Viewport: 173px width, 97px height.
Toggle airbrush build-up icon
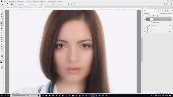click(x=53, y=4)
